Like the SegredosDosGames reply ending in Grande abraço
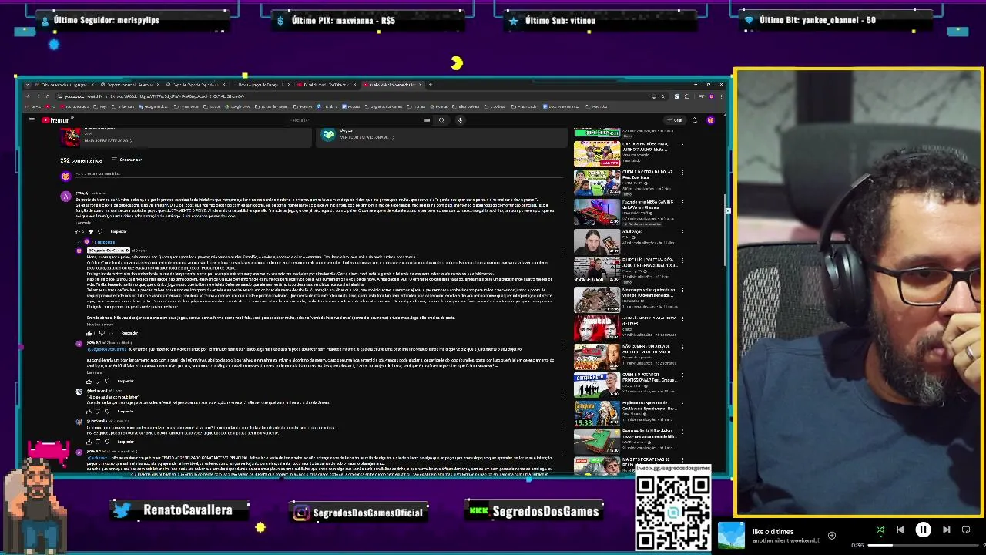986x555 pixels. pos(89,333)
